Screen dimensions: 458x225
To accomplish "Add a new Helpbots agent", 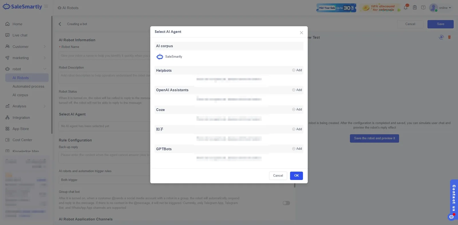I will (x=297, y=70).
